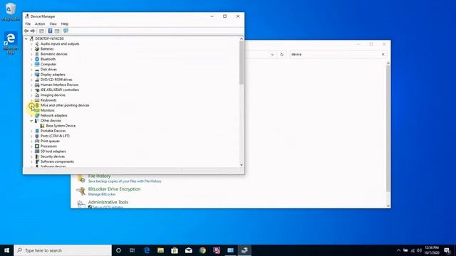Screen dimensions: 456x256
Task: Click Device Manager scroll down arrow
Action: 242,165
